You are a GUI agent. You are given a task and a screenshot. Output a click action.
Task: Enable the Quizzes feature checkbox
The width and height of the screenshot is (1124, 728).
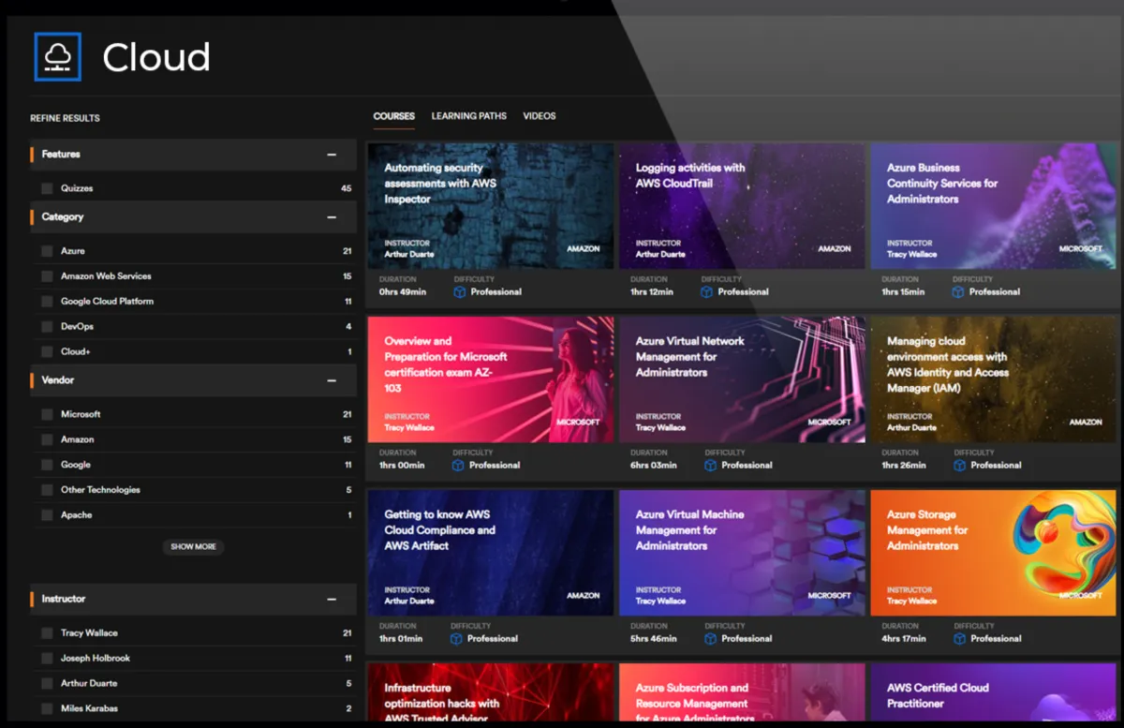pyautogui.click(x=47, y=188)
